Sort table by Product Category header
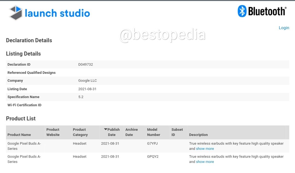 click(80, 132)
